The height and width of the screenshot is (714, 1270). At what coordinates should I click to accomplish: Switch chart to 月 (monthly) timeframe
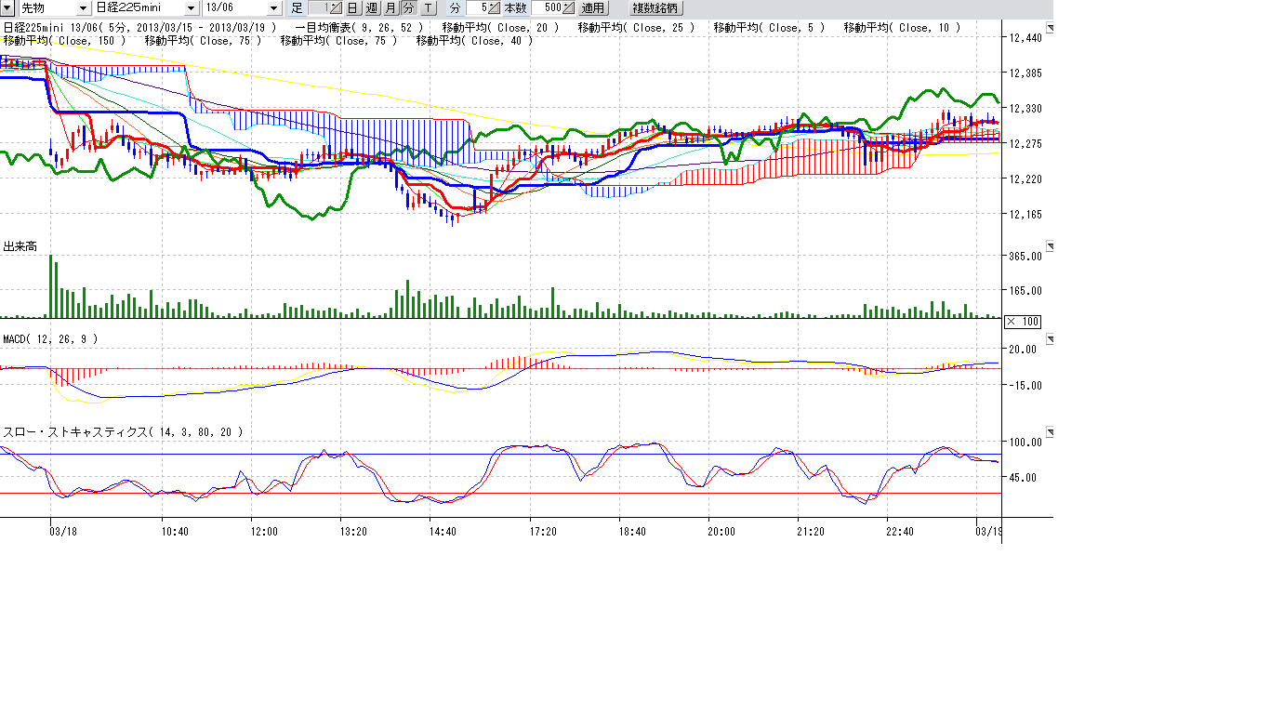pos(390,8)
